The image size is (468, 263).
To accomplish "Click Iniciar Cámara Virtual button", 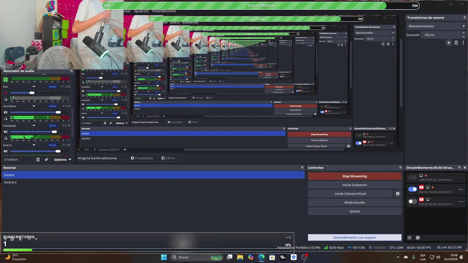I will [x=350, y=194].
